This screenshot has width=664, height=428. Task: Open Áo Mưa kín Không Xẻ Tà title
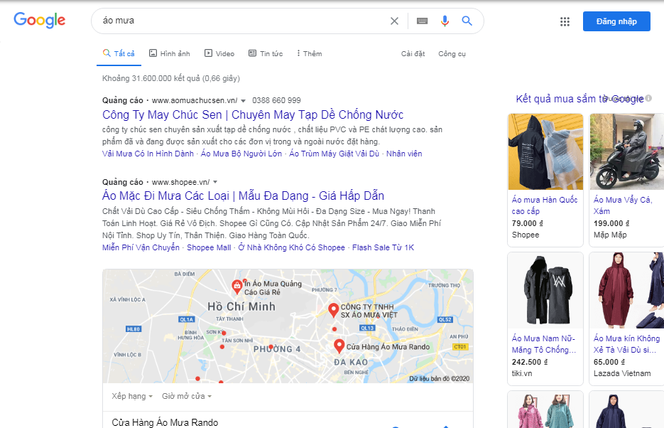click(626, 344)
